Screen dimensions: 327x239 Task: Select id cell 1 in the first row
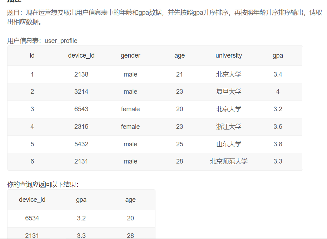point(32,74)
